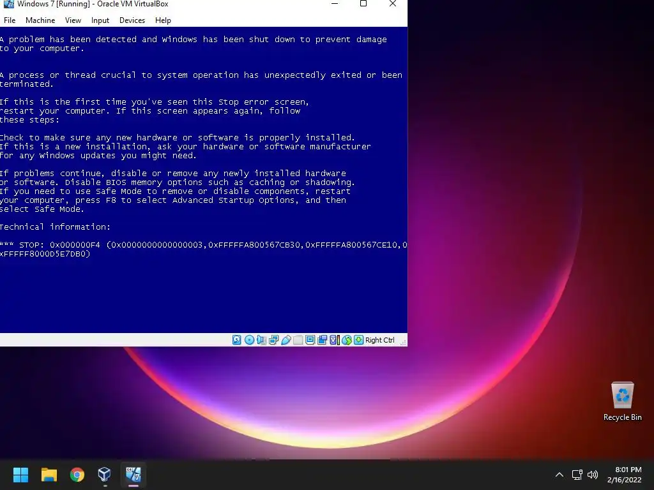Select the Windows 7 VM taskbar icon
This screenshot has width=654, height=490.
pyautogui.click(x=133, y=474)
